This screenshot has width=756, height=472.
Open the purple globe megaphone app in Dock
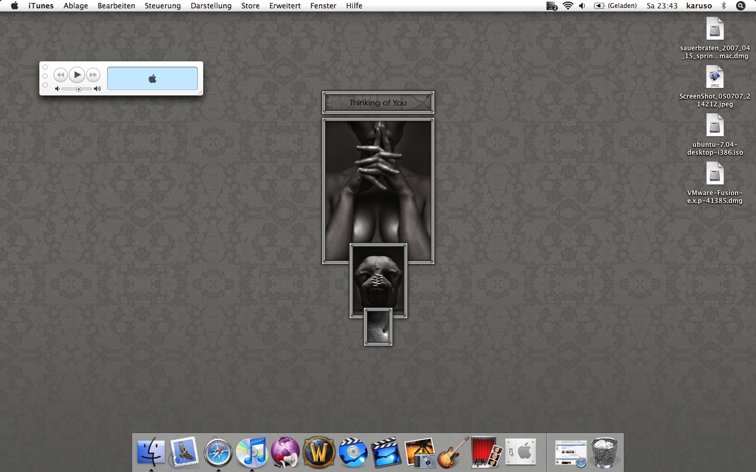click(x=285, y=452)
